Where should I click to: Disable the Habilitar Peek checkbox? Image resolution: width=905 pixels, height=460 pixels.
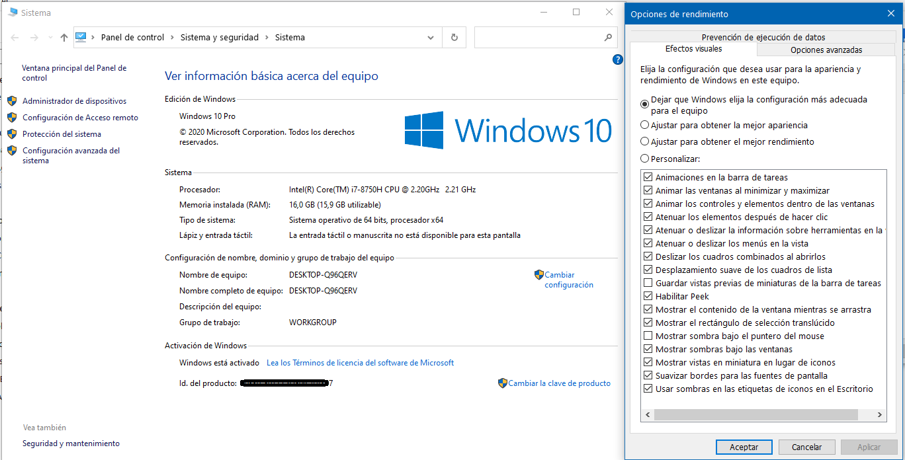coord(648,296)
